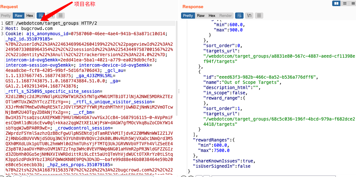Image resolution: width=356 pixels, height=177 pixels.
Task: Click the "name":"Out of Scope Targets" line
Action: [x=242, y=82]
